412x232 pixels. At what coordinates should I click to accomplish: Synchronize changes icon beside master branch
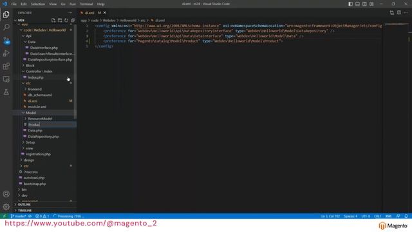pyautogui.click(x=30, y=216)
